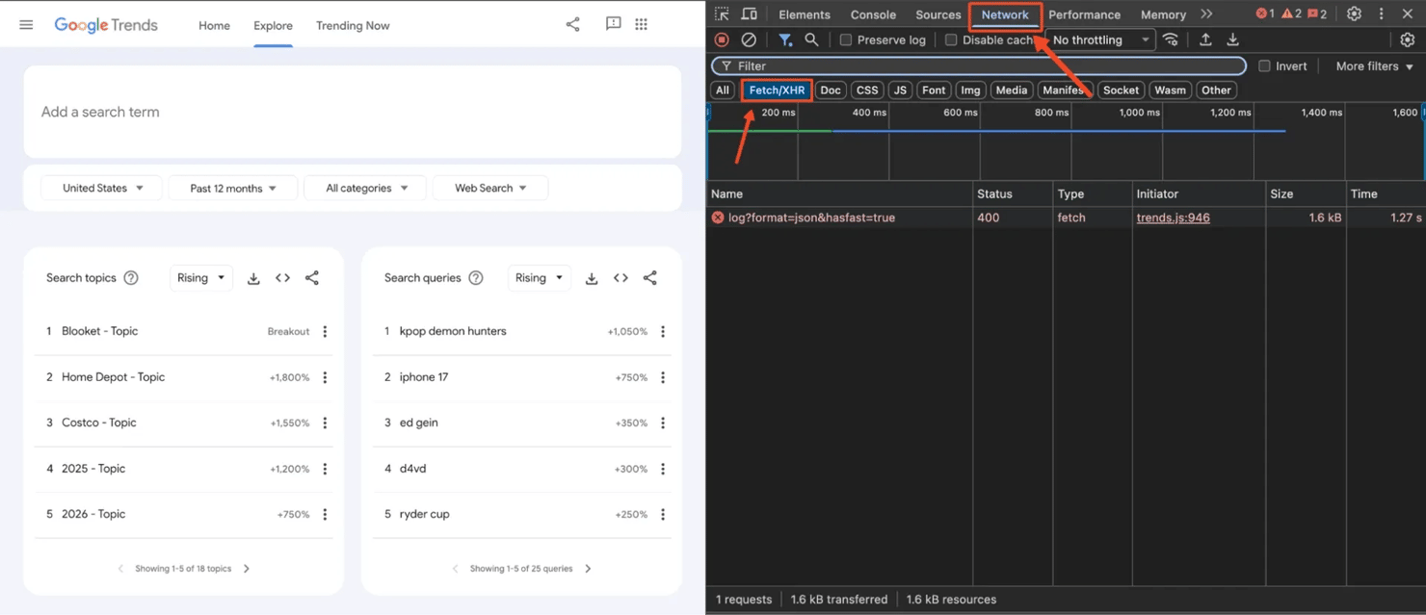This screenshot has height=615, width=1426.
Task: Switch to the Console tab
Action: [x=873, y=14]
